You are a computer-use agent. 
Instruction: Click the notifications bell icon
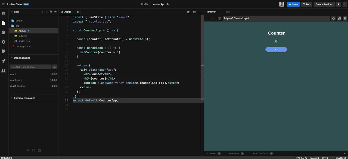coord(338,4)
